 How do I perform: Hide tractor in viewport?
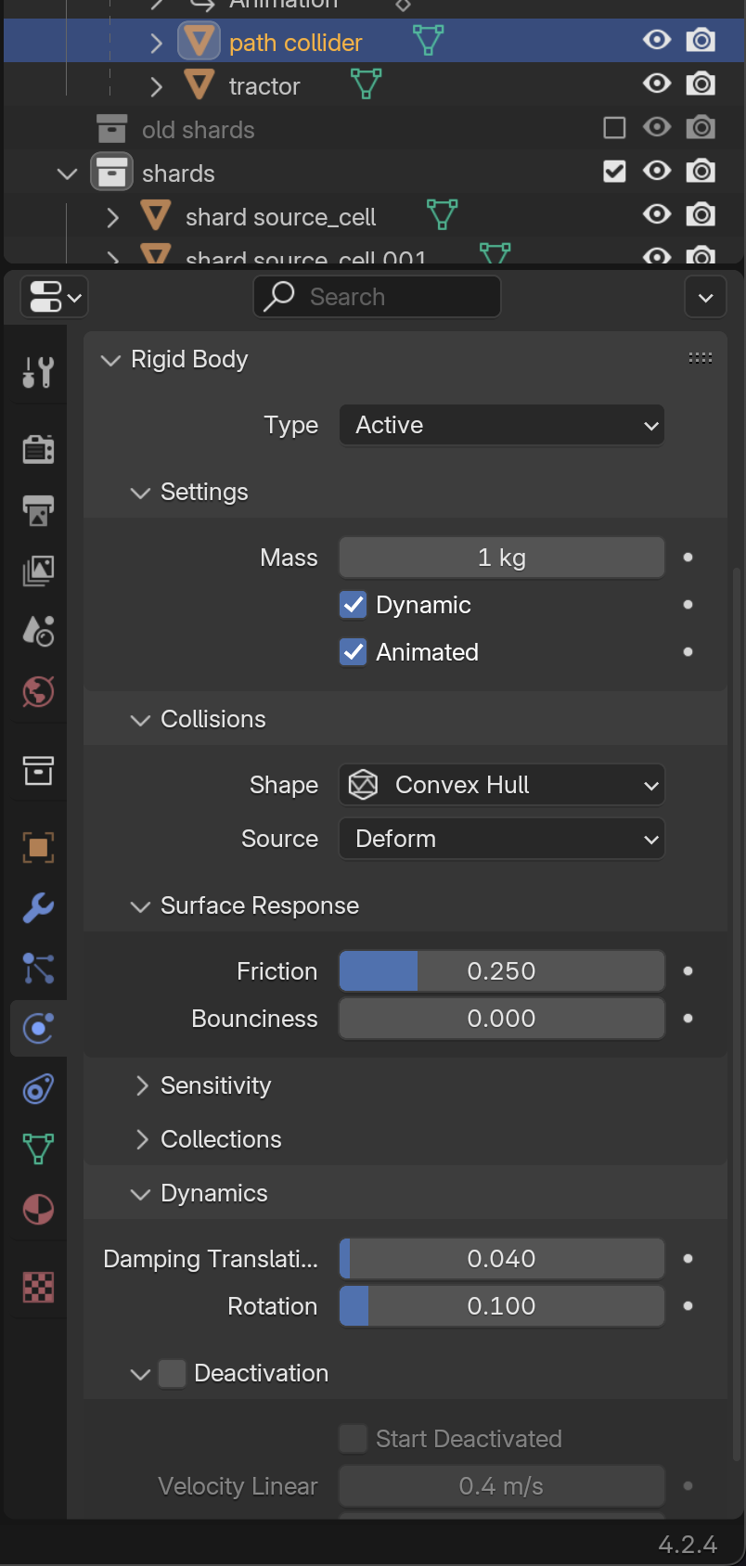click(x=657, y=83)
